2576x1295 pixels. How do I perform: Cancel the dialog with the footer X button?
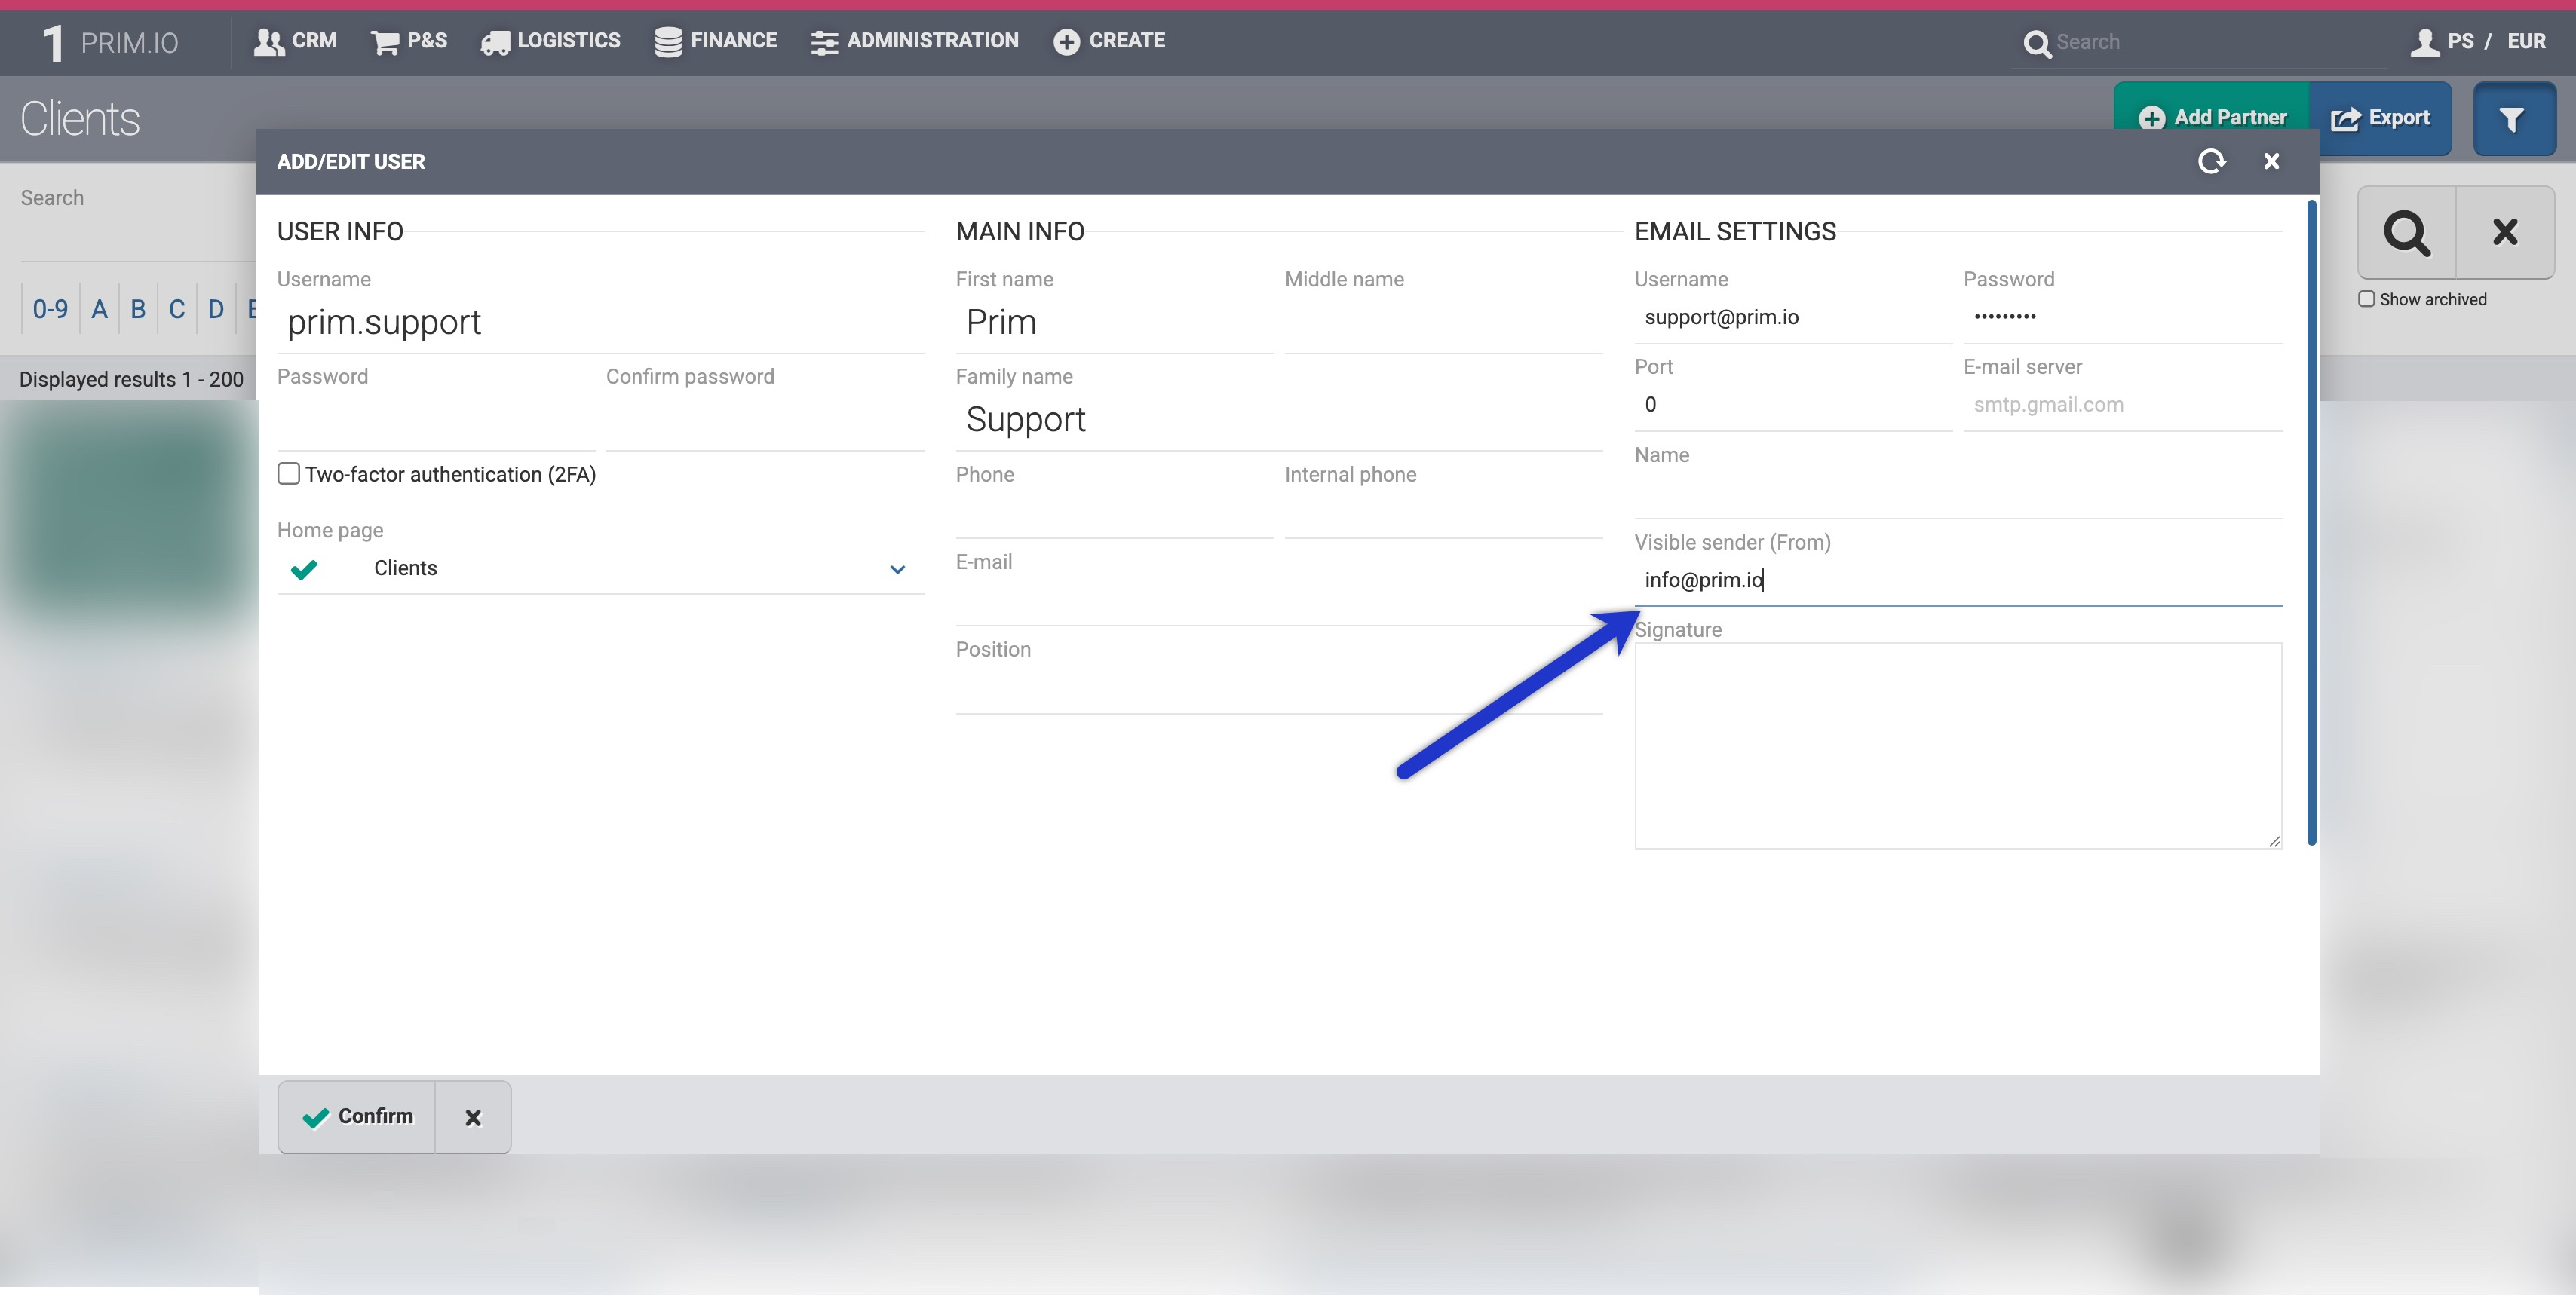point(473,1117)
